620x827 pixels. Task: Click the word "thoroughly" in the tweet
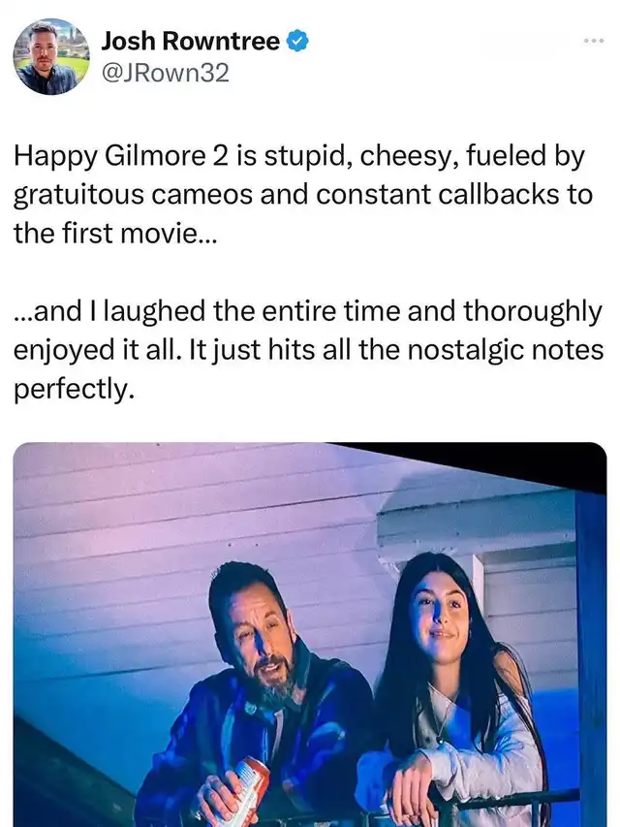point(533,311)
